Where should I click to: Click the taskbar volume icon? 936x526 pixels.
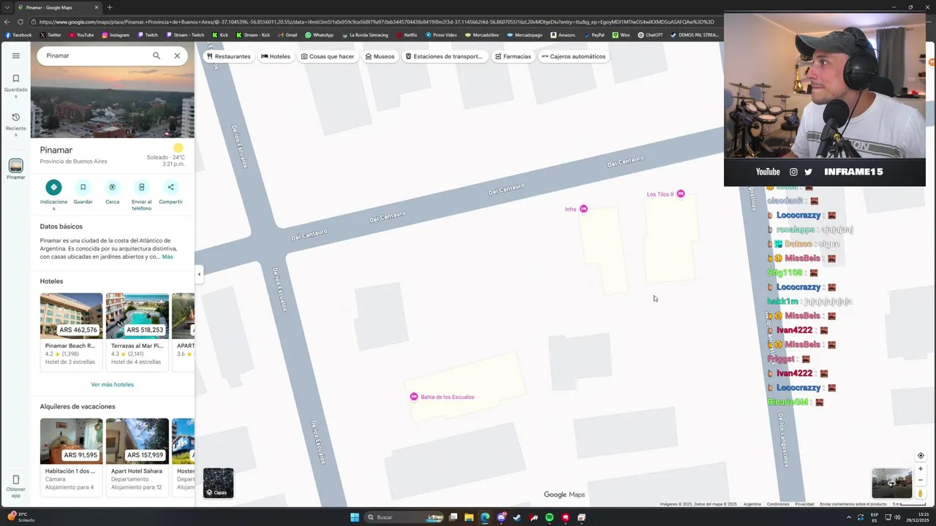pos(897,517)
